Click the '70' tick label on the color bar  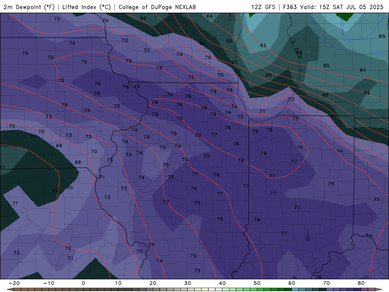click(326, 283)
